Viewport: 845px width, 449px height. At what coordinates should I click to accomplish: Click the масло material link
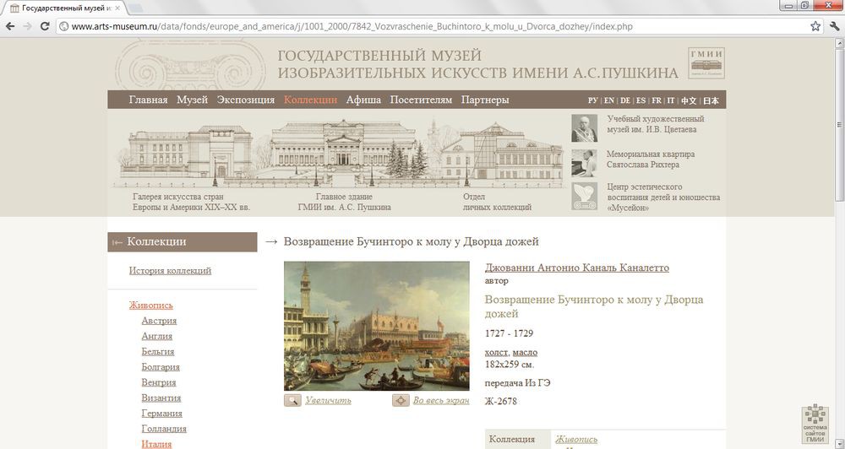point(525,352)
